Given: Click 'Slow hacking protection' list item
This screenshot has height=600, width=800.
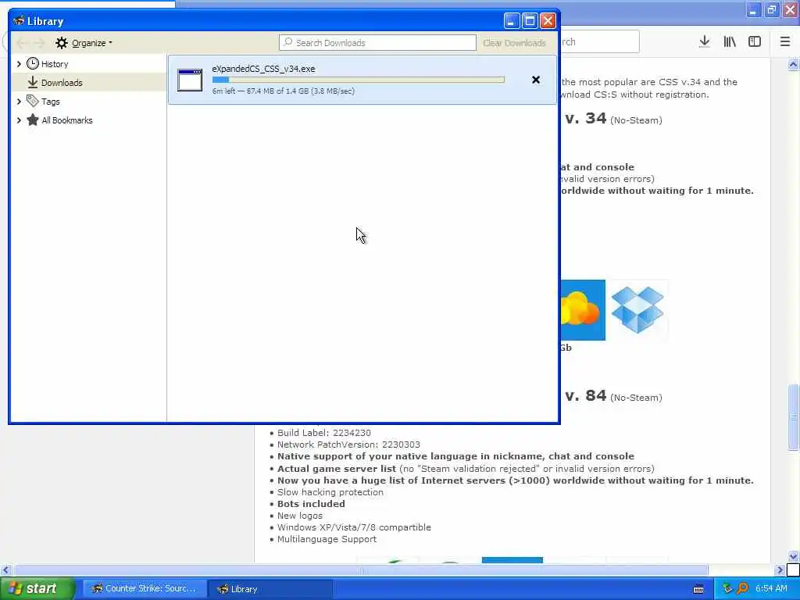Looking at the screenshot, I should [x=330, y=492].
